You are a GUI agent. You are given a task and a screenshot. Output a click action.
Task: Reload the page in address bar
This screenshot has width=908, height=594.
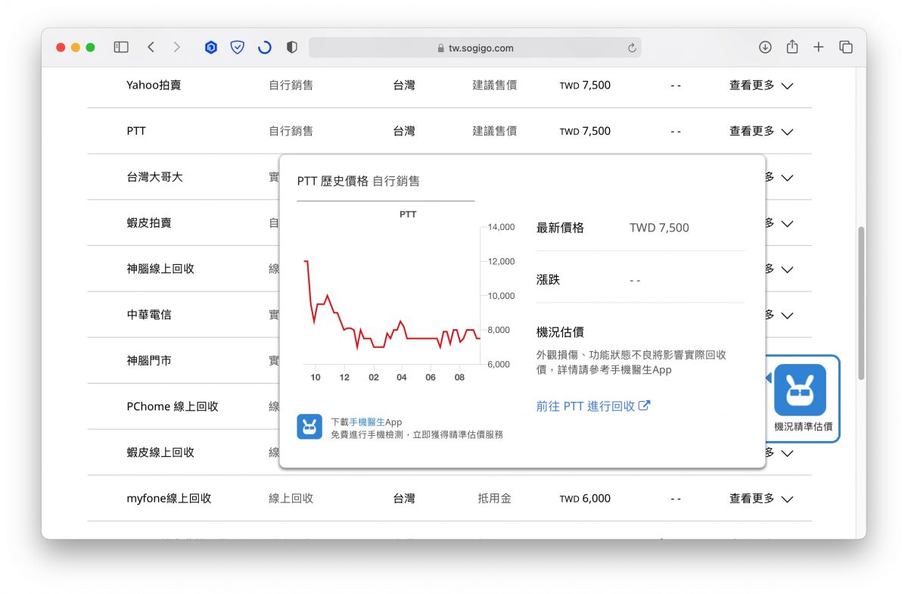632,48
